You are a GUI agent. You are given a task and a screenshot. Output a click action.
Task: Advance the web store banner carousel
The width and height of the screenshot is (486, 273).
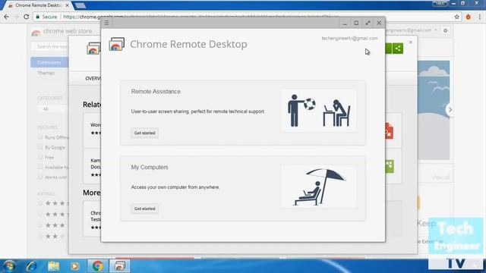click(450, 109)
